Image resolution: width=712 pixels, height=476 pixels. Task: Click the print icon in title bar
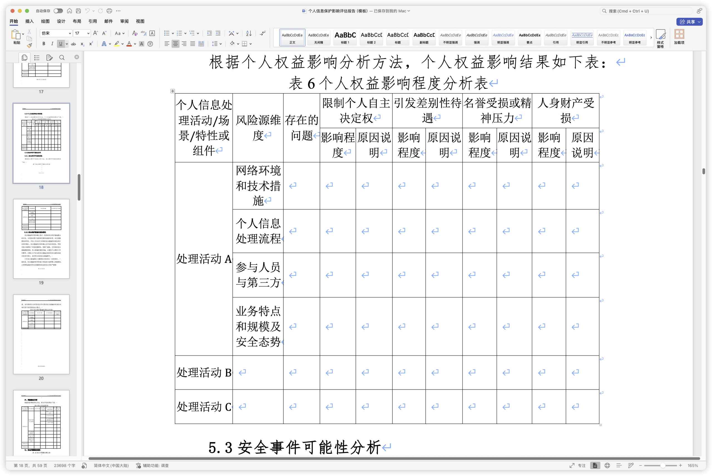point(109,11)
